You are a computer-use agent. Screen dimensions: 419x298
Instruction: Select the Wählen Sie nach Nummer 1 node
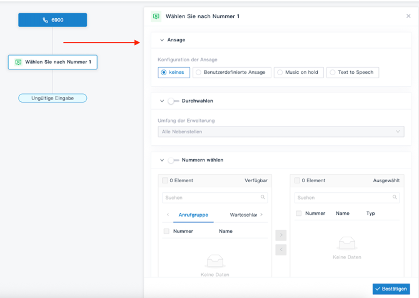[x=53, y=62]
